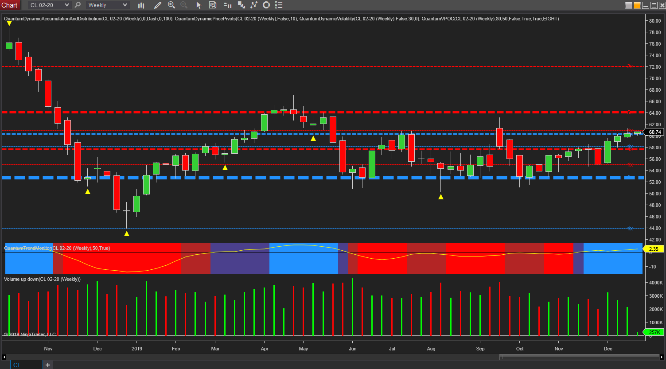Select the Volume up down indicator label
Viewport: 666px width, 369px height.
[42, 279]
